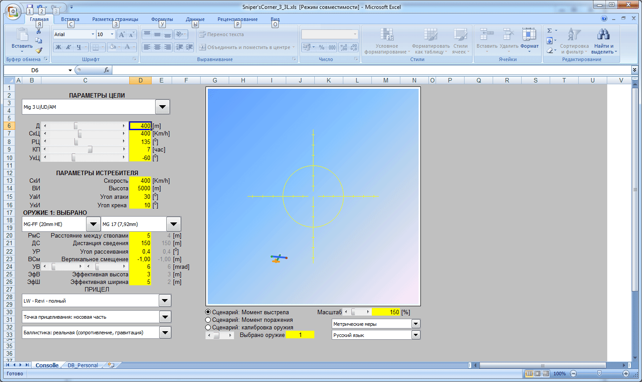Image resolution: width=642 pixels, height=382 pixels.
Task: Click the fill color bucket icon
Action: click(x=112, y=47)
